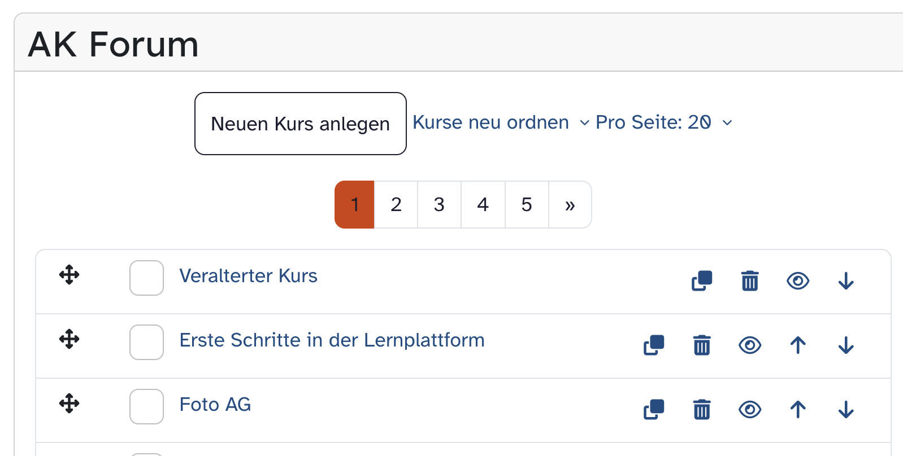Move Foto AG course down
Viewport: 903px width, 456px height.
(x=846, y=409)
